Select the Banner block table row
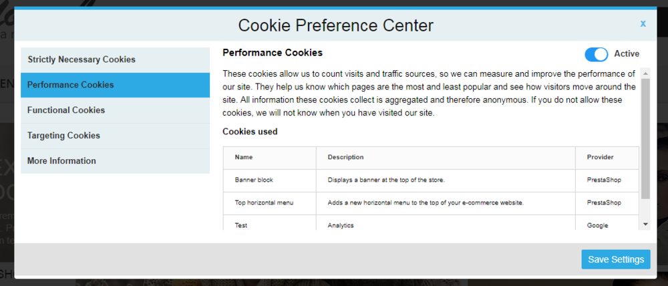 coord(254,180)
